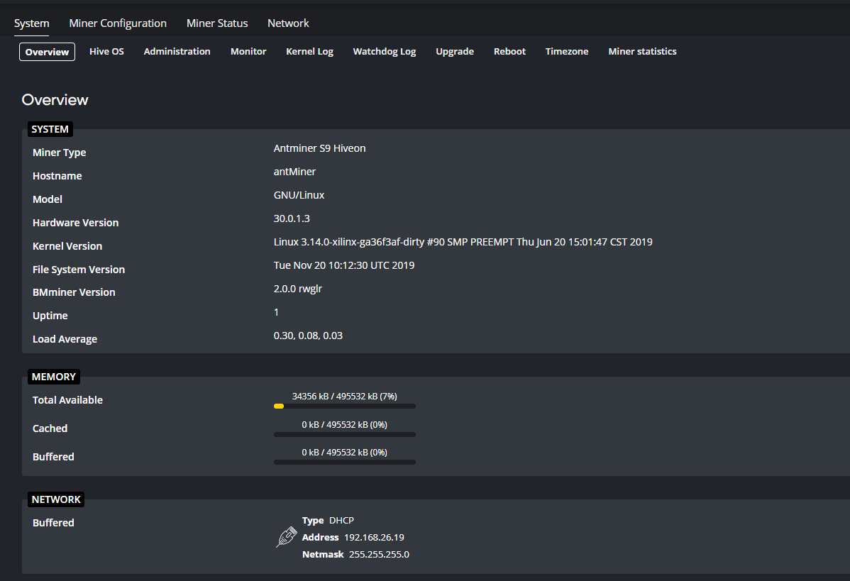The height and width of the screenshot is (581, 850).
Task: Open the Hive OS tab
Action: (x=106, y=51)
